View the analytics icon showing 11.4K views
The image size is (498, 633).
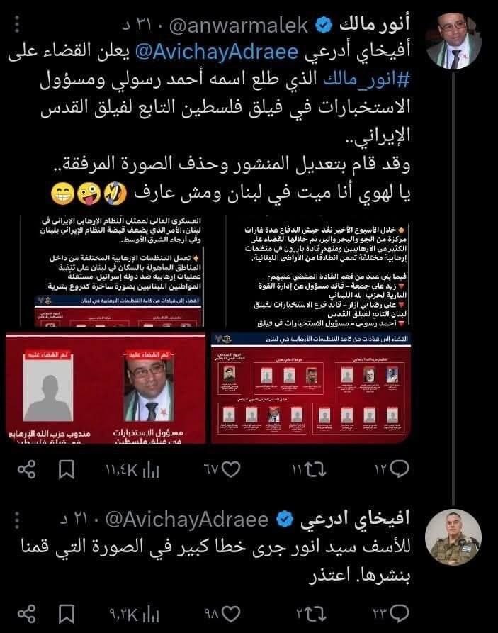(151, 470)
